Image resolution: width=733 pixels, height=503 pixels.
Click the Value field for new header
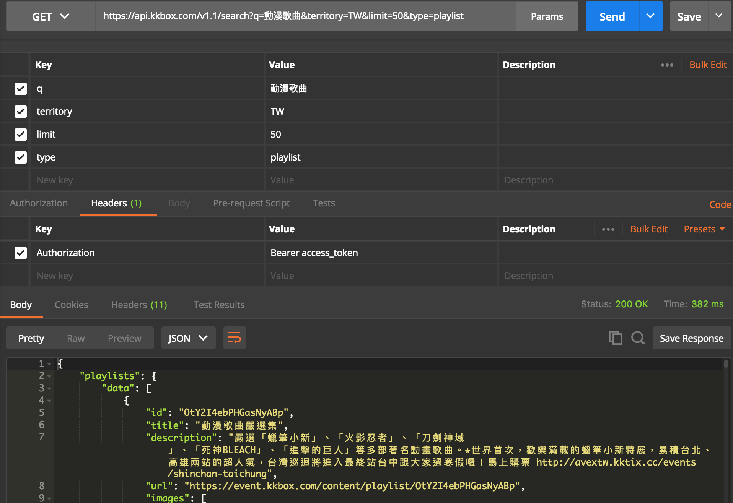381,276
